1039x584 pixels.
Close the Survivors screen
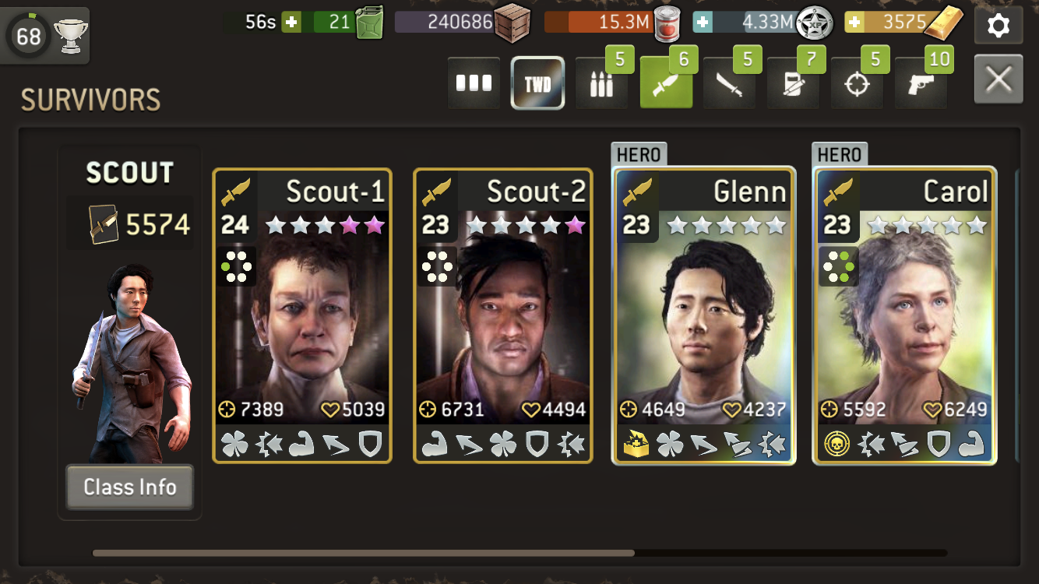coord(998,79)
